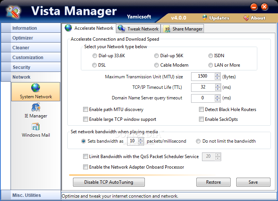The image size is (278, 201).
Task: Open the Cleaner sidebar section
Action: [31, 47]
